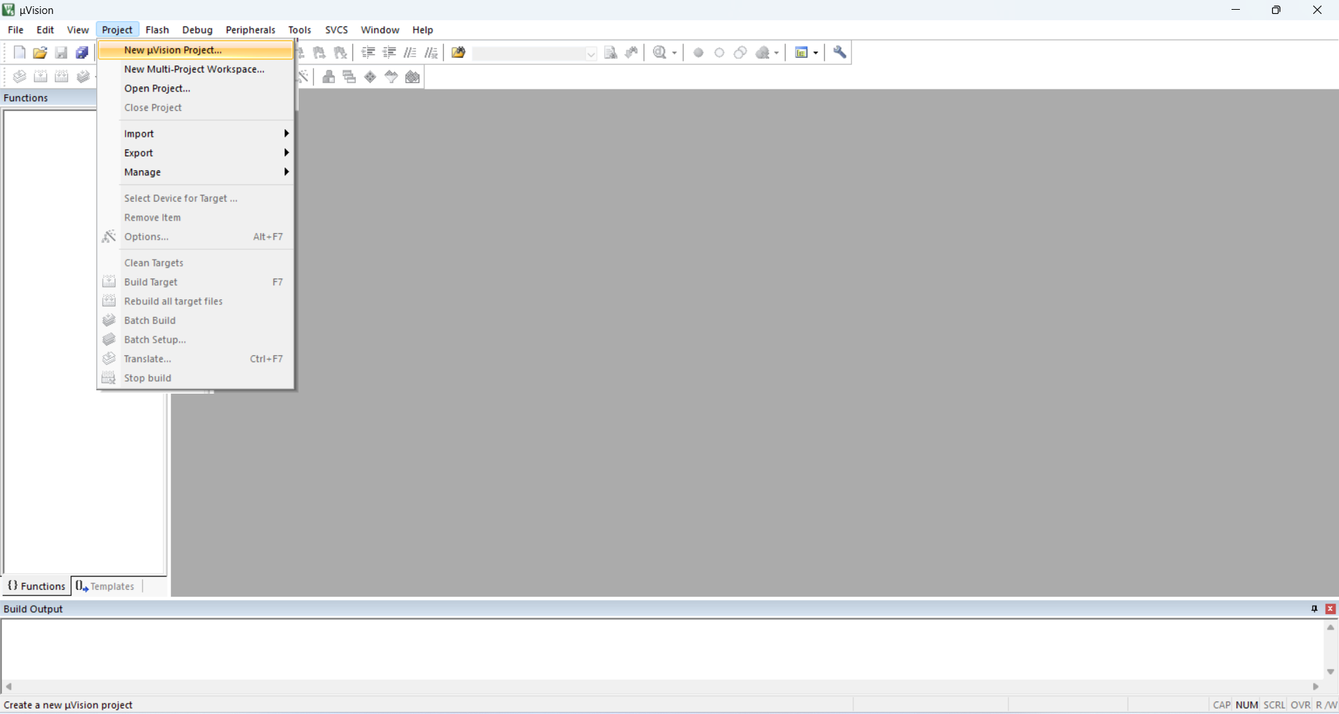The image size is (1339, 714).
Task: Click the Build target toolbar icon
Action: [x=40, y=77]
